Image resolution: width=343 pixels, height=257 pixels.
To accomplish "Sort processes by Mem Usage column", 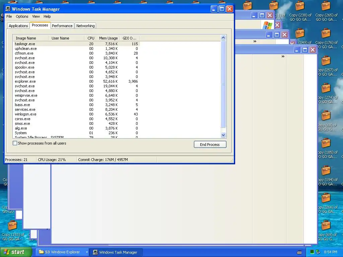I will [x=108, y=38].
